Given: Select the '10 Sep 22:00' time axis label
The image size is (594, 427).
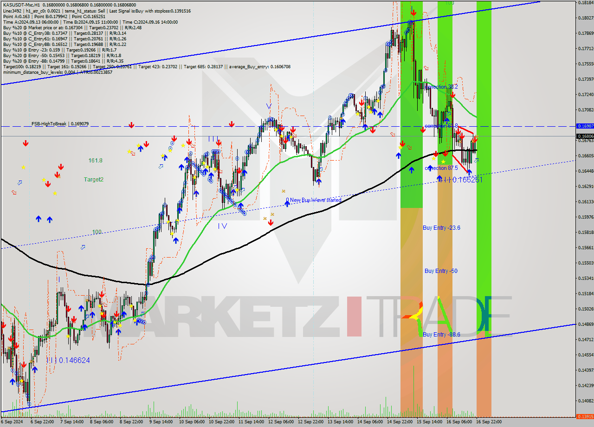Looking at the screenshot, I should click(x=221, y=422).
